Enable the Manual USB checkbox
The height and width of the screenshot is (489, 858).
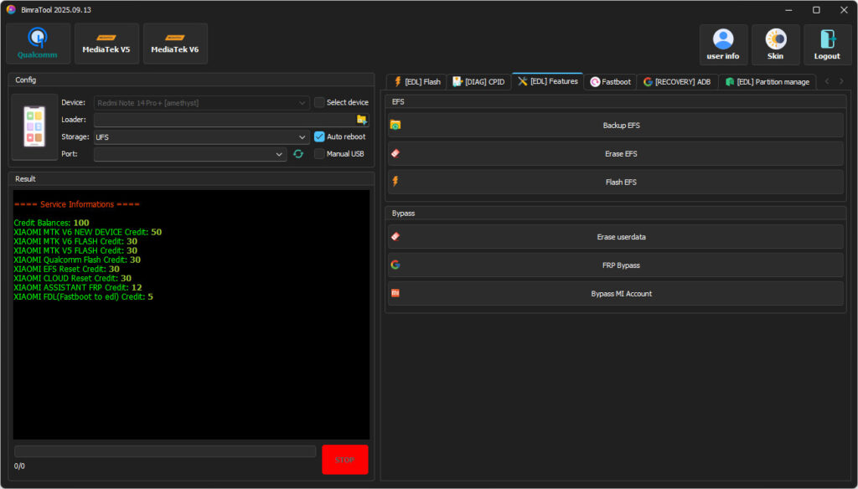[x=319, y=154]
